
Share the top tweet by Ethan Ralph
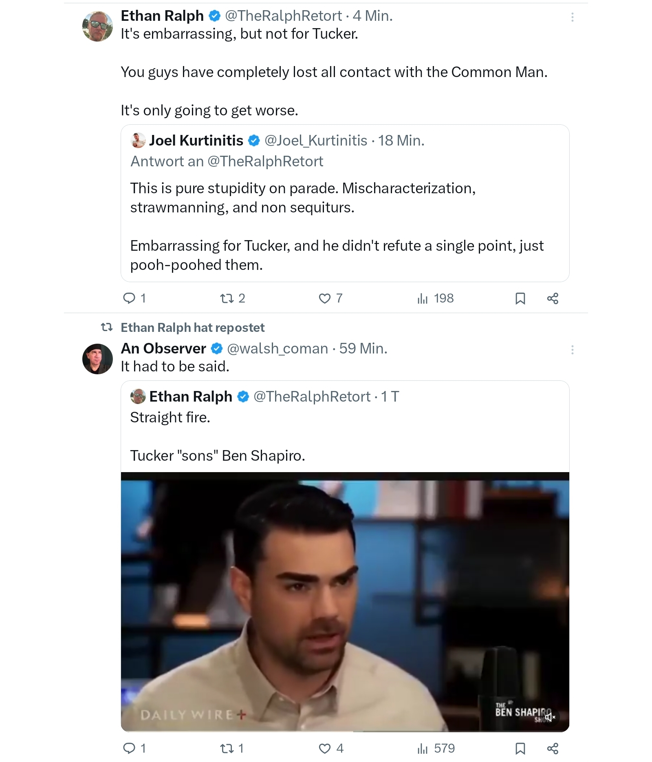pyautogui.click(x=553, y=298)
